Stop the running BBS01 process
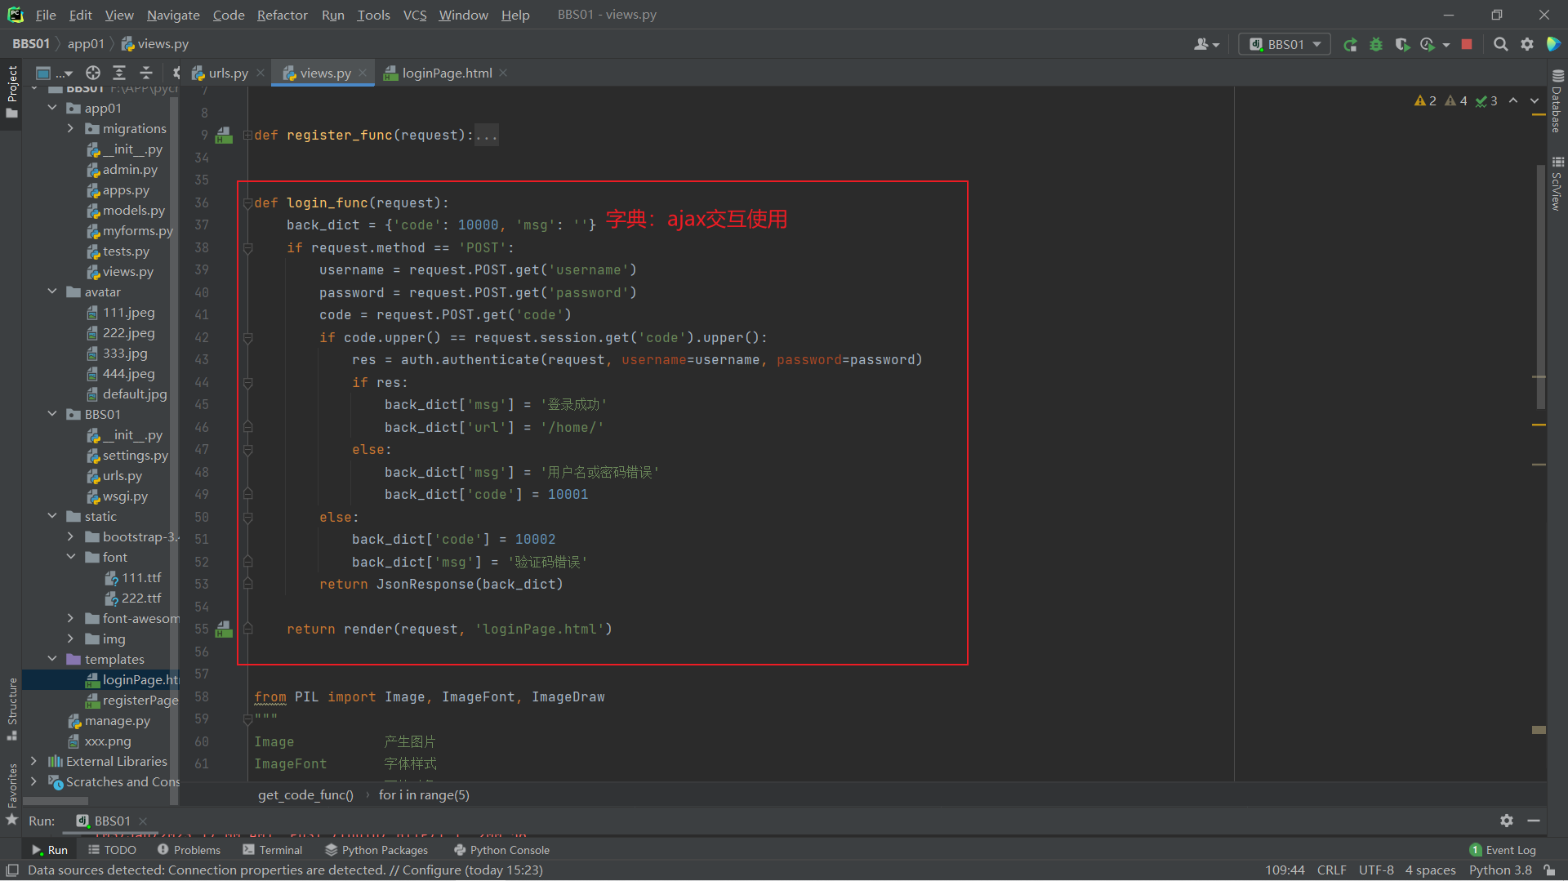Image resolution: width=1568 pixels, height=881 pixels. click(1467, 45)
